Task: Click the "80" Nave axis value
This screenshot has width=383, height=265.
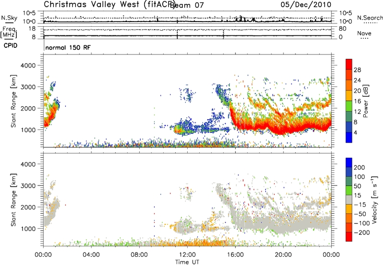Action: [342, 29]
